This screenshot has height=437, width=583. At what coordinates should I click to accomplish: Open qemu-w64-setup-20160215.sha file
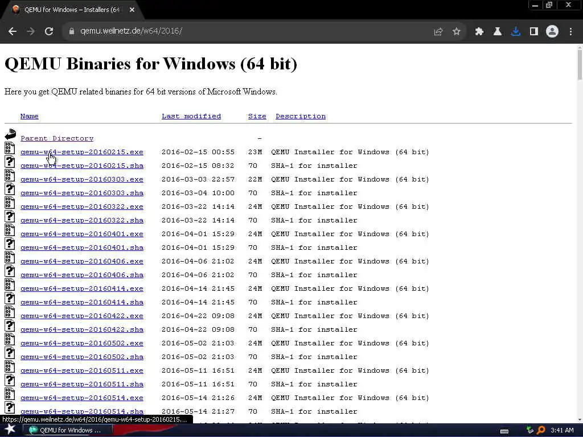click(82, 166)
